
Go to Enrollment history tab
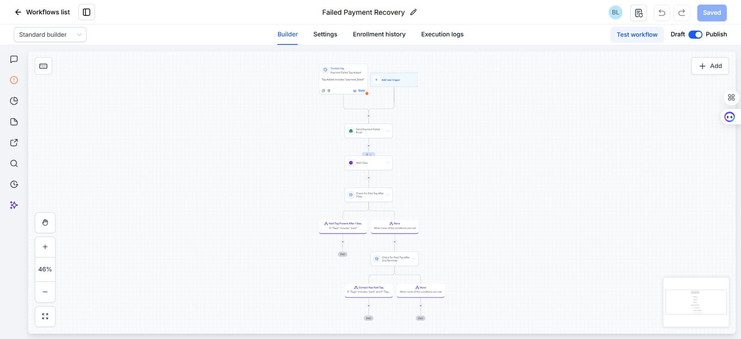[379, 34]
